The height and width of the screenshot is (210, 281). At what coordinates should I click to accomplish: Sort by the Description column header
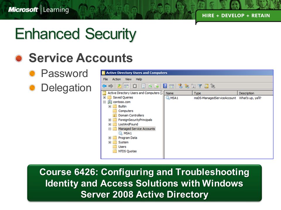pos(256,93)
